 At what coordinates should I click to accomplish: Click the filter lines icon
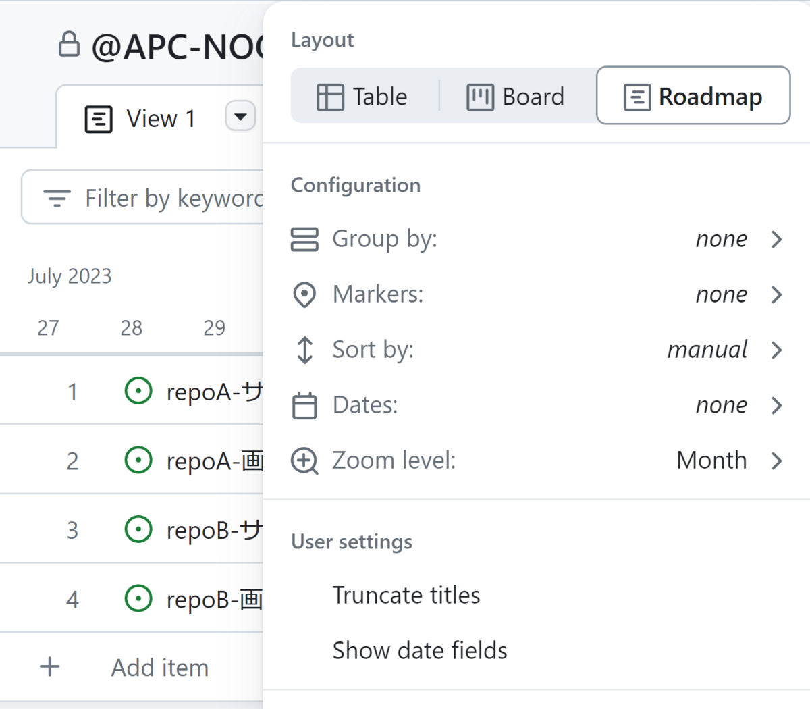[x=57, y=199]
